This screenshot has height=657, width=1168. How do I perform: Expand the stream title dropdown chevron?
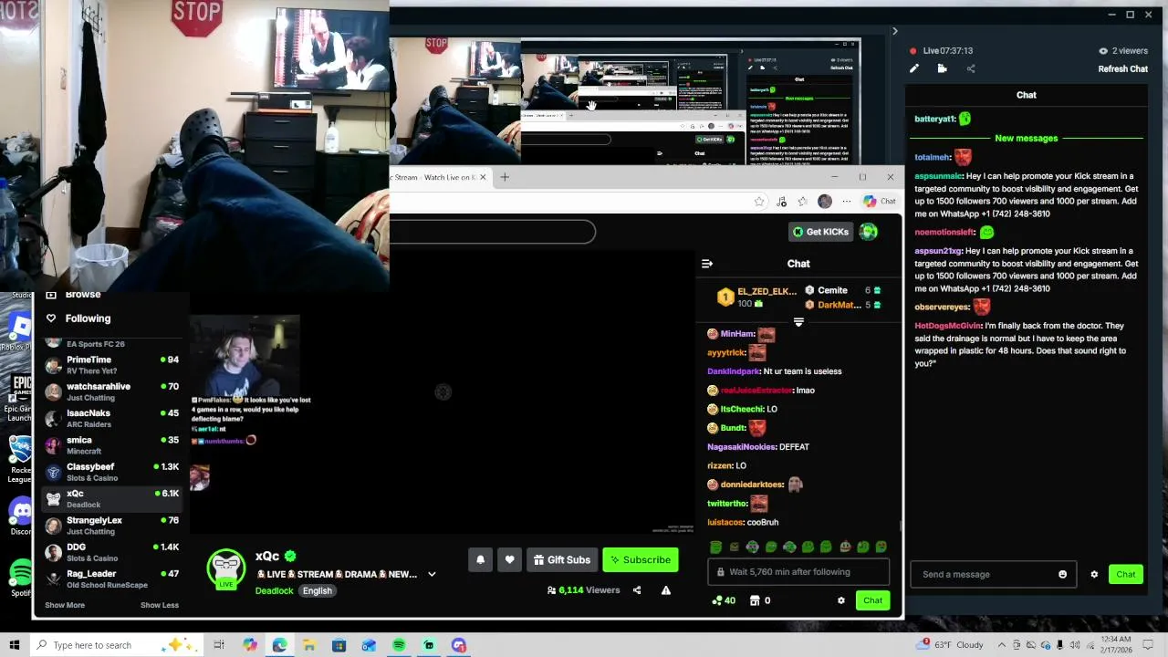point(432,575)
